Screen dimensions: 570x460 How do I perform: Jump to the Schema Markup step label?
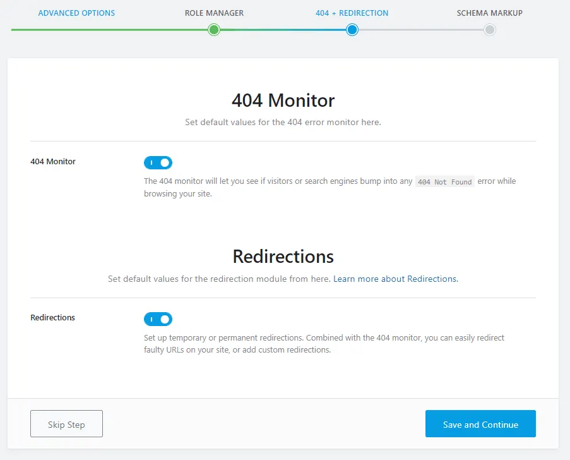pos(489,13)
